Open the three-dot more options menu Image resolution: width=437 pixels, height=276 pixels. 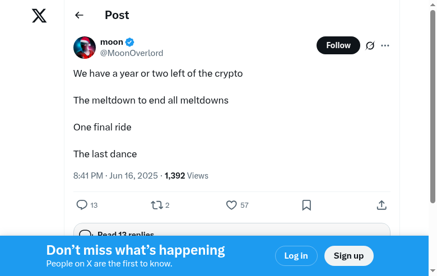click(x=385, y=46)
